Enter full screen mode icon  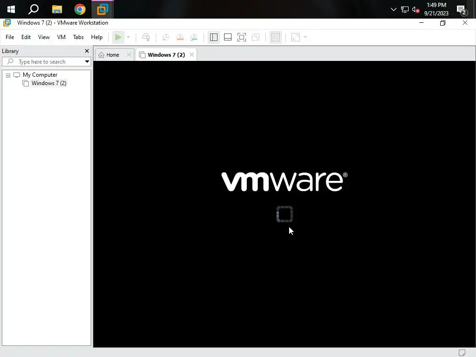(x=242, y=37)
